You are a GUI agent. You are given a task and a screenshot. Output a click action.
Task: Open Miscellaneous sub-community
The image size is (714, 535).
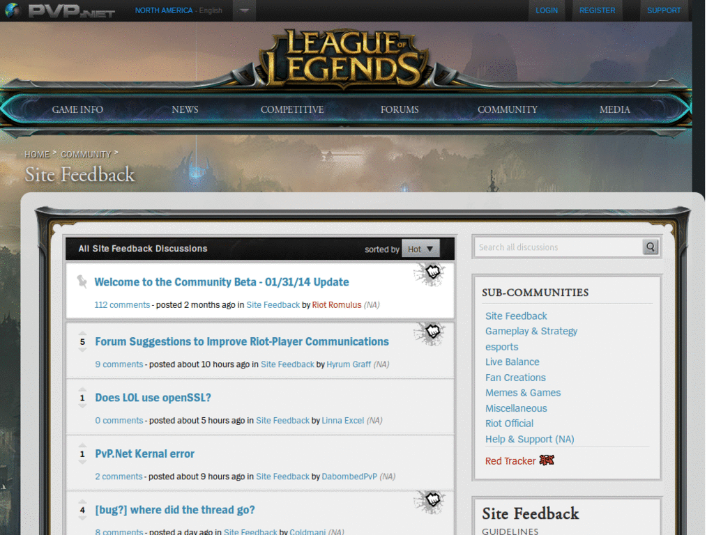(516, 408)
